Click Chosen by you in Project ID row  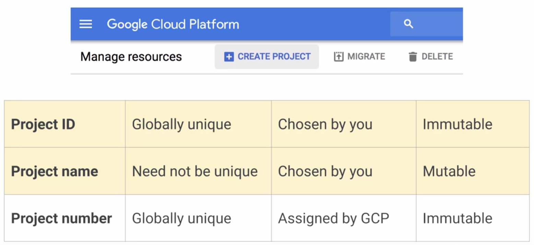[344, 124]
